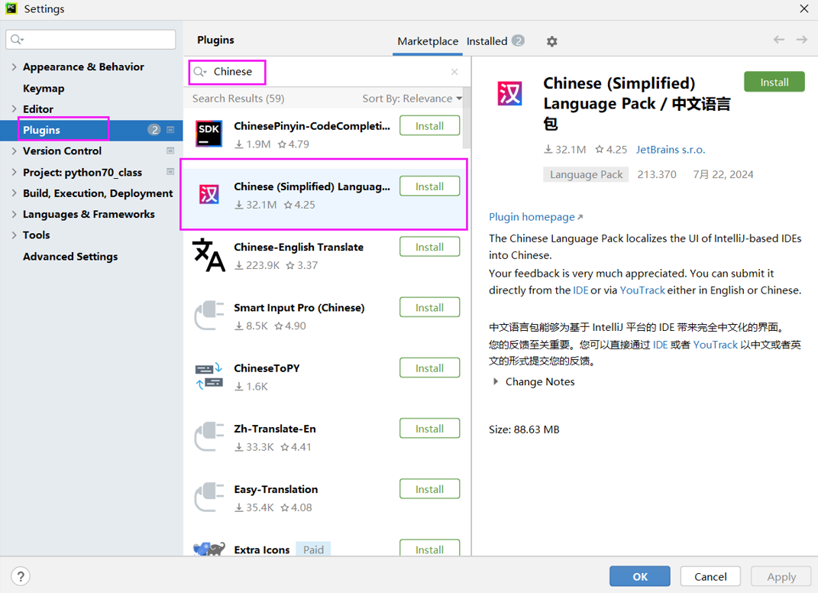The image size is (818, 593).
Task: Click the Extra Icons plugin icon
Action: coord(209,549)
